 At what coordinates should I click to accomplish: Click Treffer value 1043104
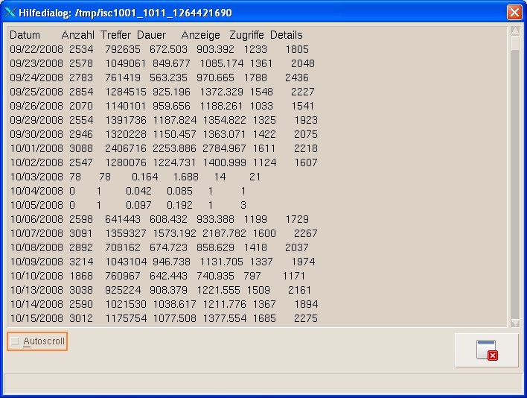pos(126,262)
